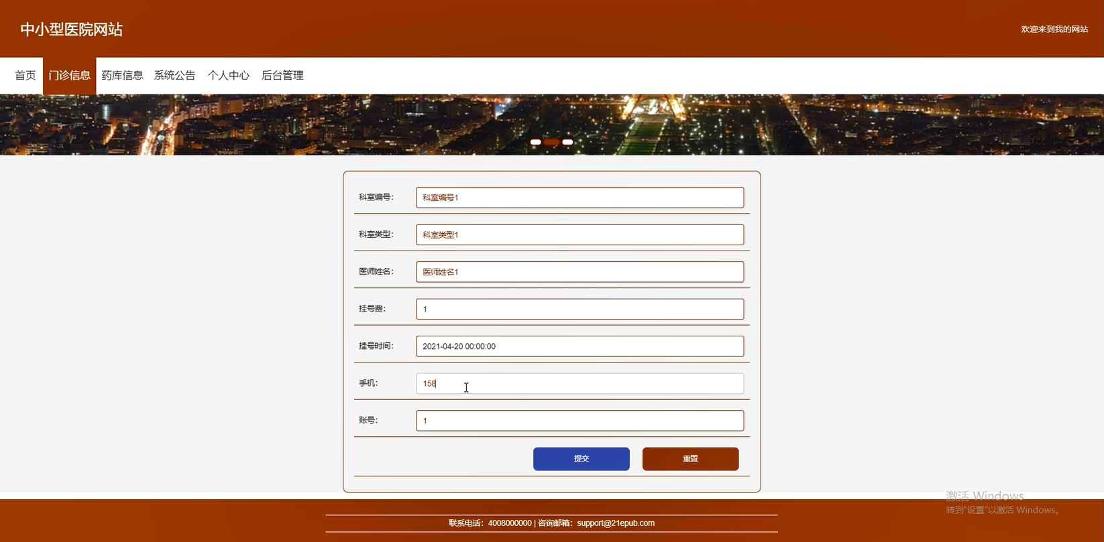This screenshot has height=542, width=1104.
Task: Select the 门诊信息 navigation tab
Action: tap(70, 76)
